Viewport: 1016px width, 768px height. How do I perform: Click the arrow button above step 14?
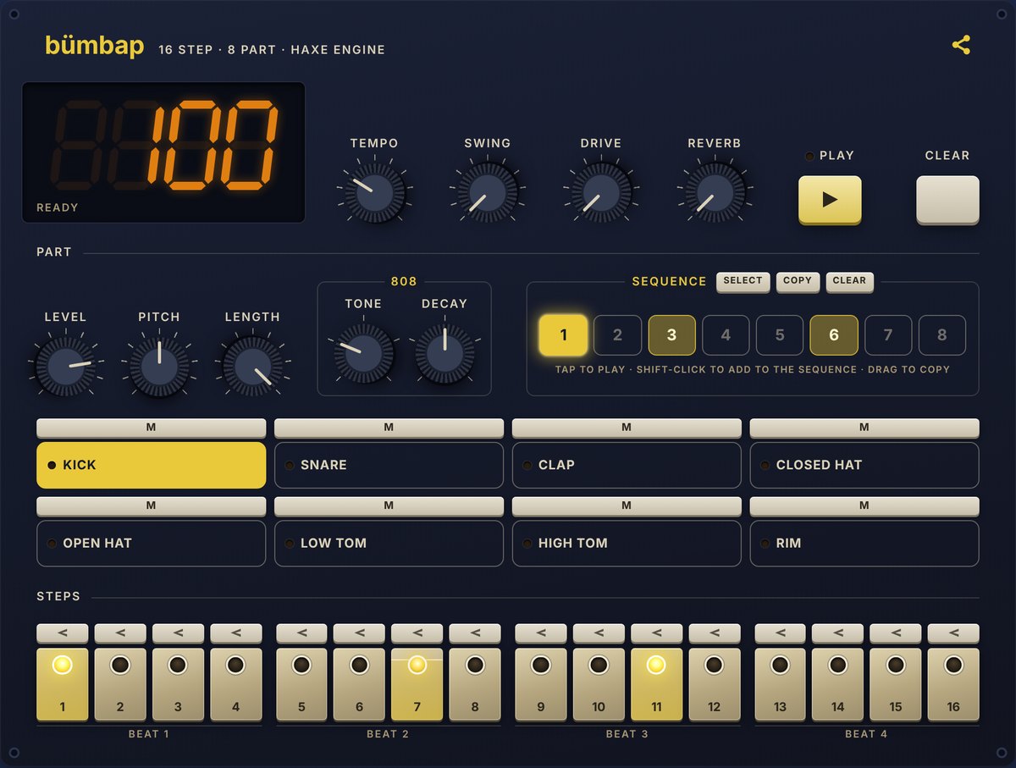[837, 633]
